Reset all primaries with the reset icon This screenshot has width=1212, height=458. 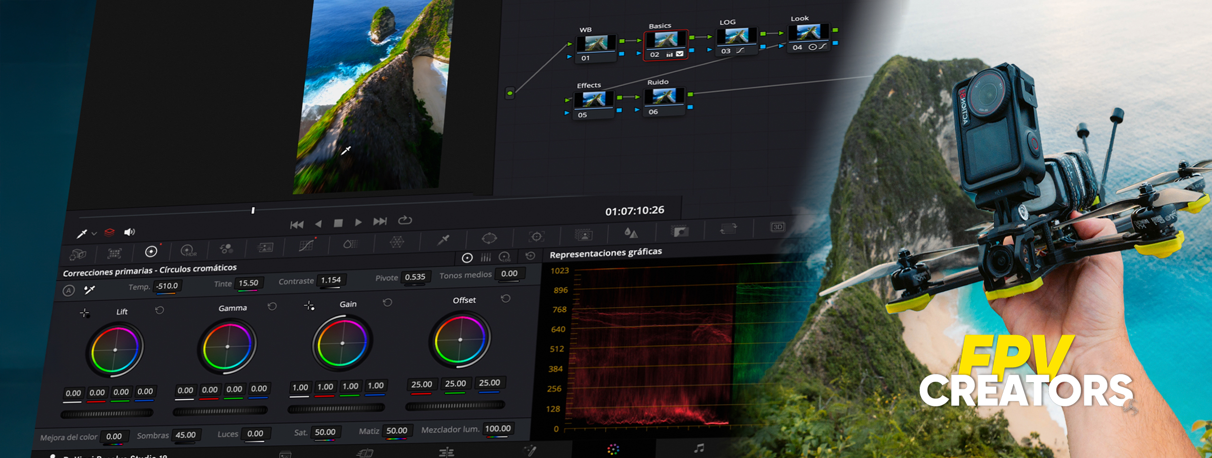tap(530, 255)
